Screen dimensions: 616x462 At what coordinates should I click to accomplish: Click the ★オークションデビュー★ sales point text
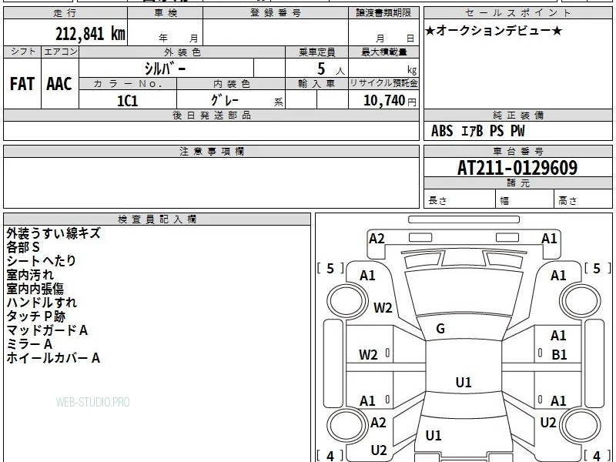pos(494,31)
